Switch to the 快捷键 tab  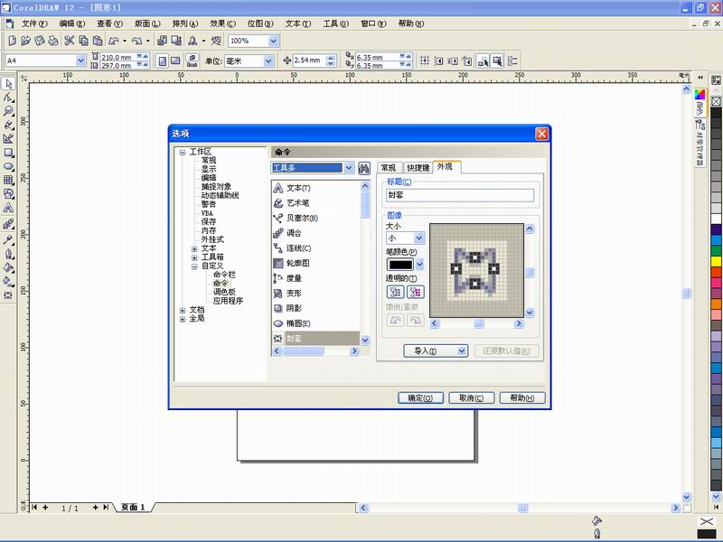point(418,168)
